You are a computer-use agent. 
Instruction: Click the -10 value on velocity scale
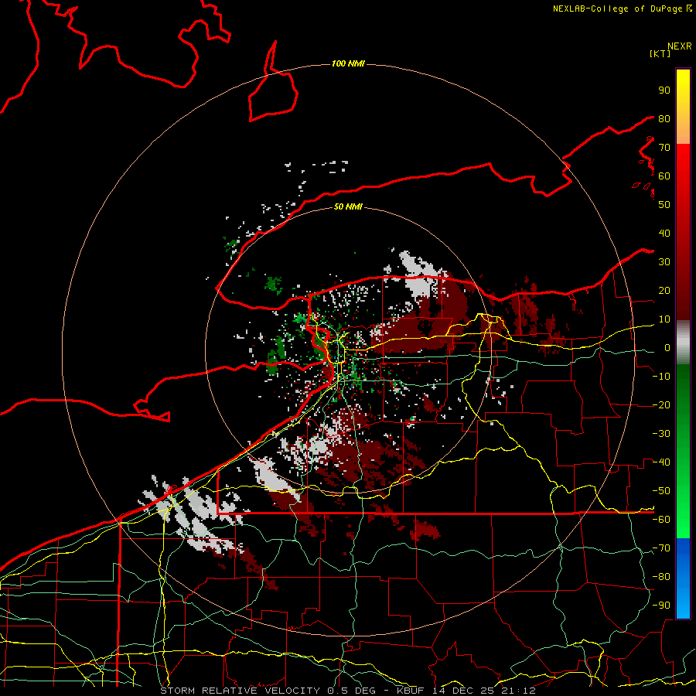(661, 377)
